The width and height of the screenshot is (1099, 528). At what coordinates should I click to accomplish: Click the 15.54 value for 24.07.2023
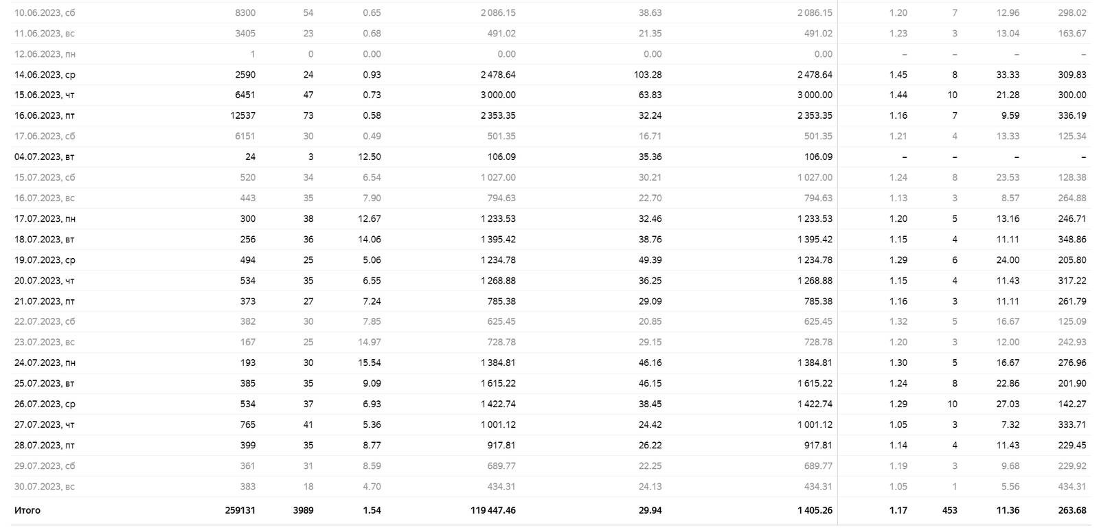click(370, 363)
